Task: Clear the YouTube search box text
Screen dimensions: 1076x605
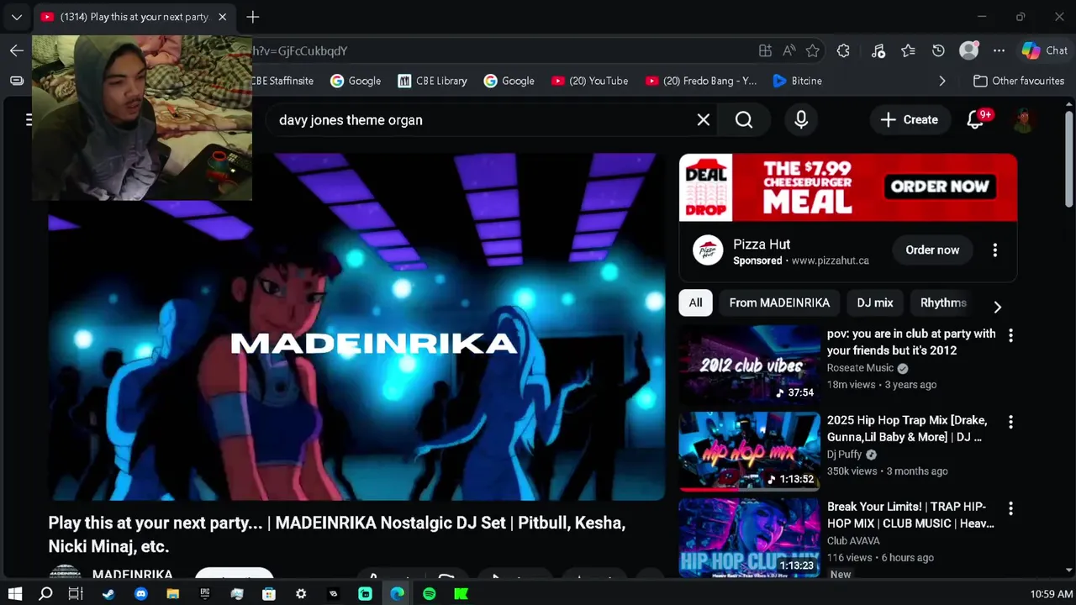Action: (704, 120)
